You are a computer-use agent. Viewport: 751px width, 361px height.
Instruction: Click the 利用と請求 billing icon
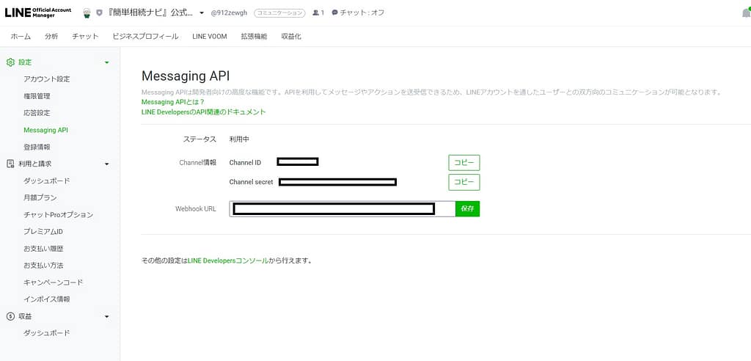tap(10, 164)
